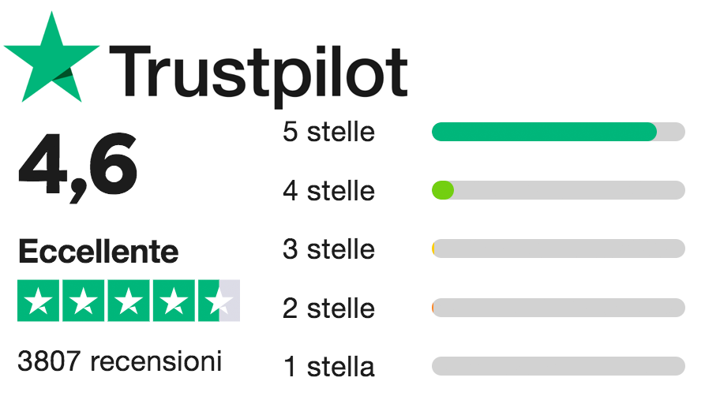Screen dimensions: 705x400
Task: Click the half-filled fifth rating star
Action: coord(219,301)
